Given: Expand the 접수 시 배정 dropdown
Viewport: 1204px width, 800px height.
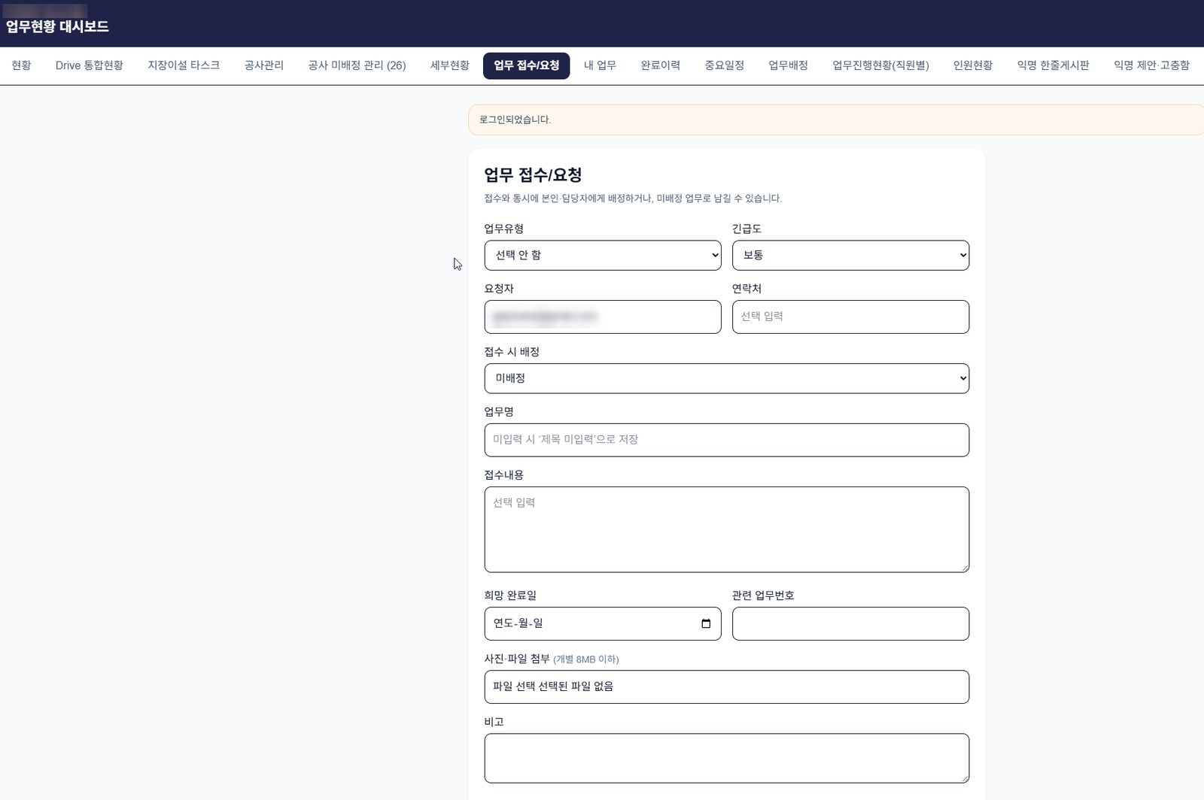Looking at the screenshot, I should click(727, 378).
